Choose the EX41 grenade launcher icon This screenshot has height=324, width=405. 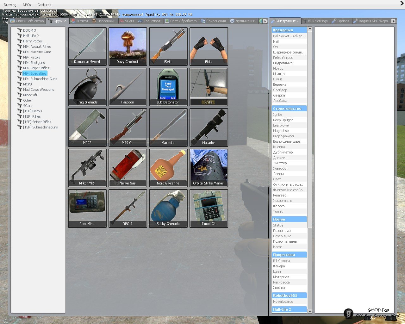coord(168,47)
